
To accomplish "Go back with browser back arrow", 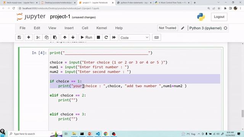I will tap(3, 8).
